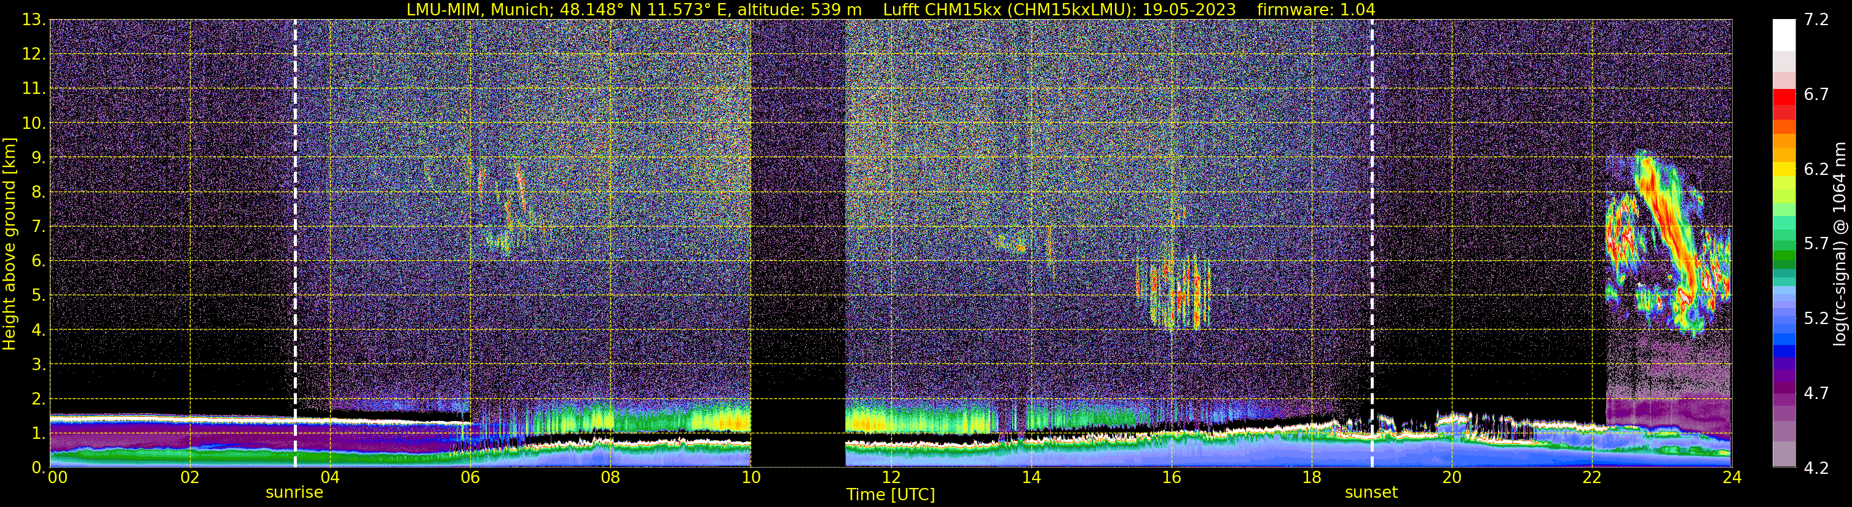Click the colorbar tick label "7.2"
Viewport: 1852px width, 507px height.
(1816, 20)
